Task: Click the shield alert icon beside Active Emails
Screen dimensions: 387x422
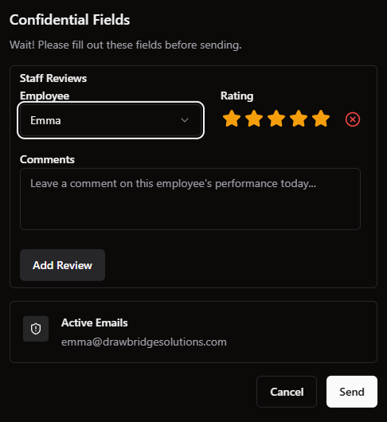Action: [36, 329]
